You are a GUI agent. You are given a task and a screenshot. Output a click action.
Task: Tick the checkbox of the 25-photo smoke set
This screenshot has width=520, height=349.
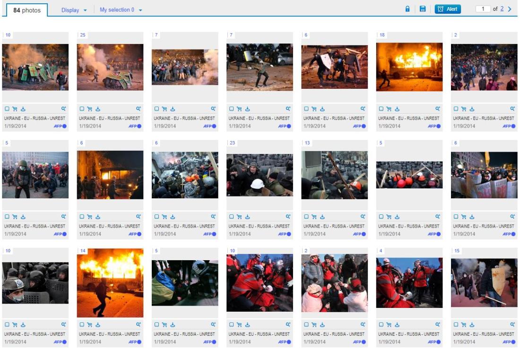[82, 109]
